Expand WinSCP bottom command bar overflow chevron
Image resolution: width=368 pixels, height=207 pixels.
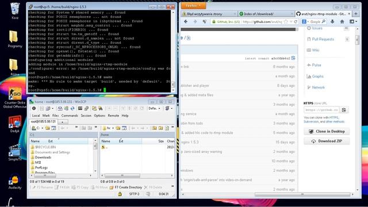point(172,186)
